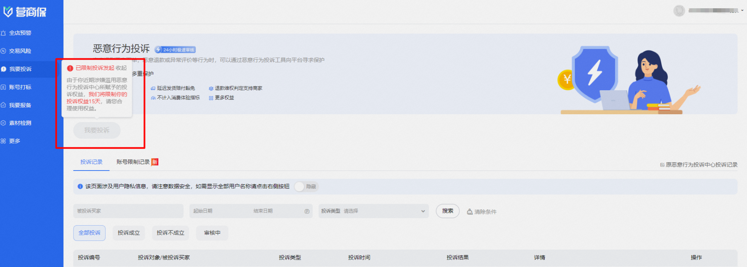This screenshot has height=267, width=747.
Task: Click the lightning icon in 24小时极速审核 badge
Action: coord(158,50)
